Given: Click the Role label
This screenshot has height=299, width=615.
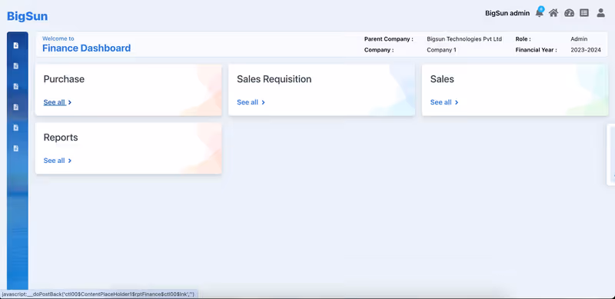Looking at the screenshot, I should [524, 39].
